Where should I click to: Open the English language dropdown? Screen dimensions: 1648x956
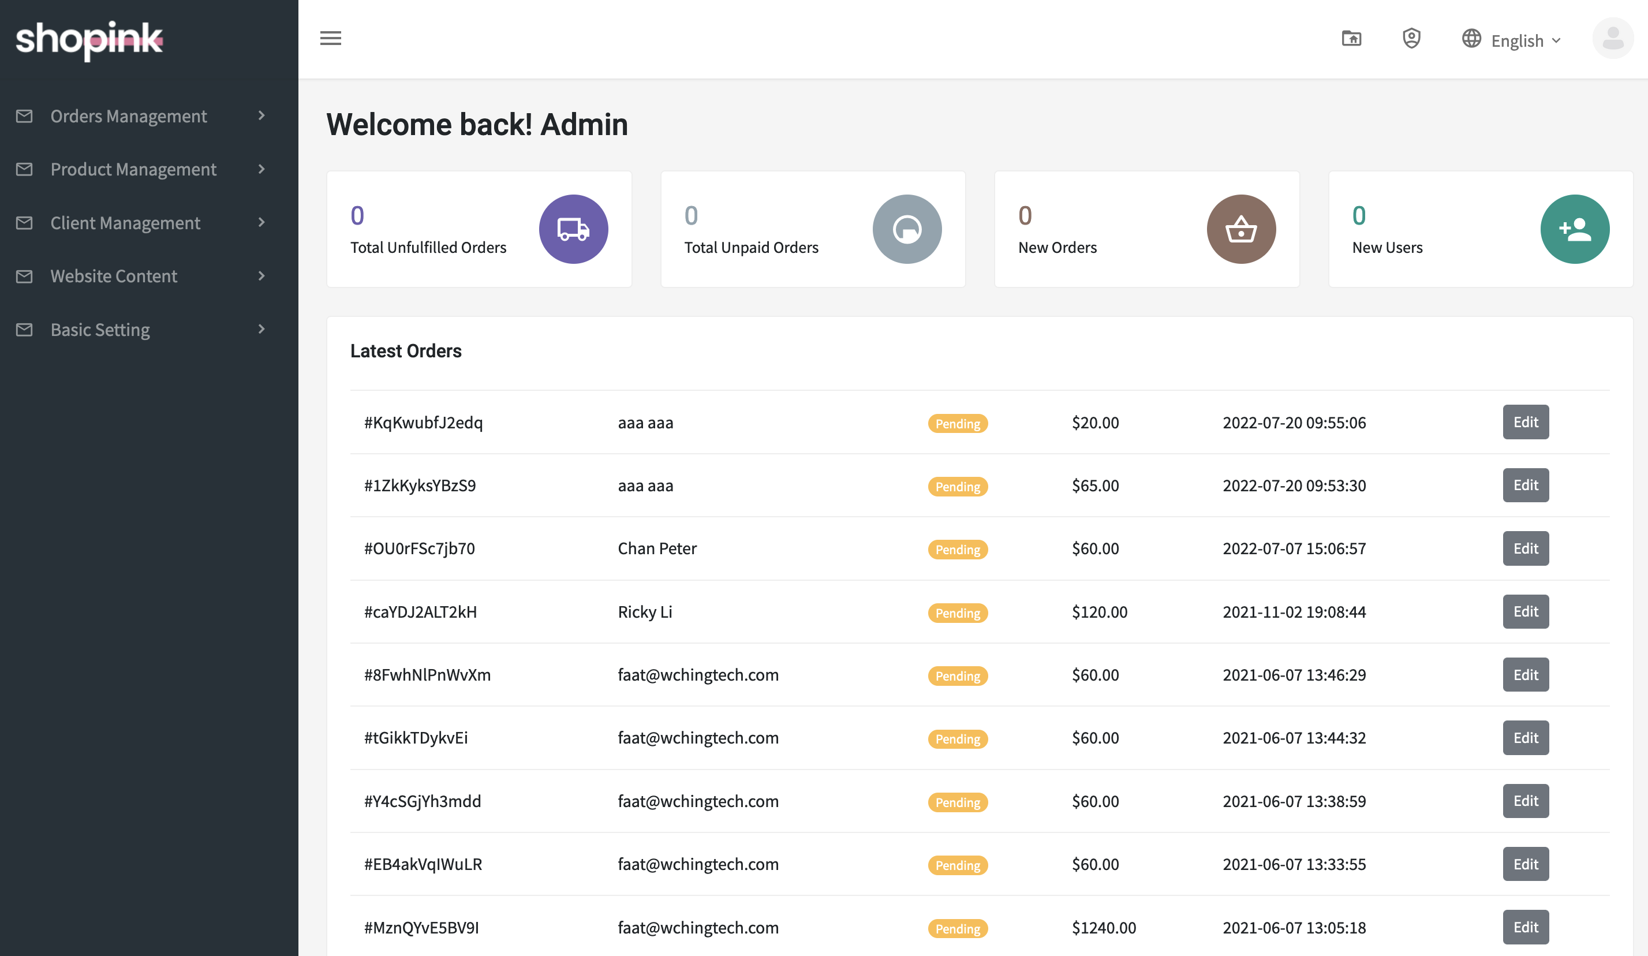click(1526, 40)
